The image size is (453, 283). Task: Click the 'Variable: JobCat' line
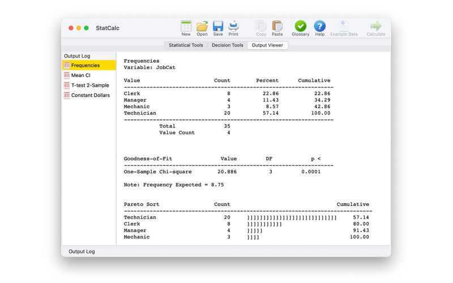click(149, 67)
